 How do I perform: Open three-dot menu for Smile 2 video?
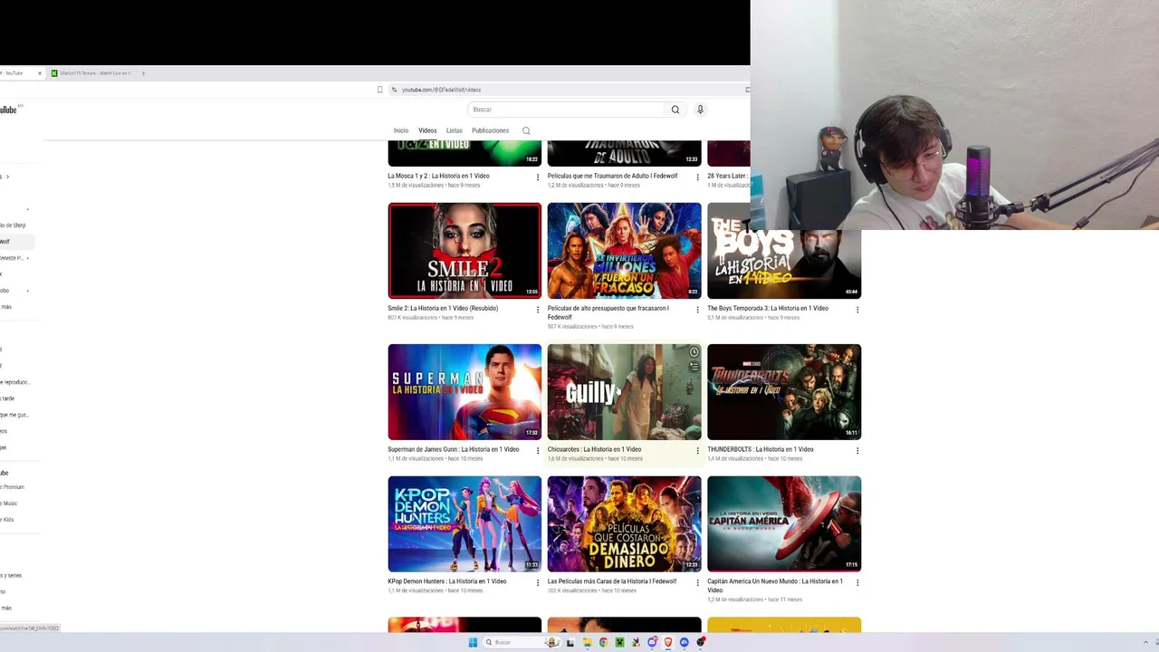(x=538, y=310)
